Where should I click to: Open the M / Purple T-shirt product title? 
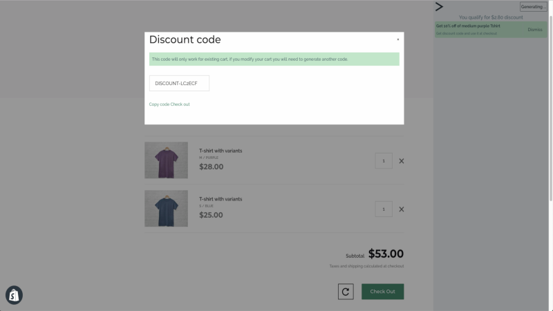pyautogui.click(x=221, y=151)
